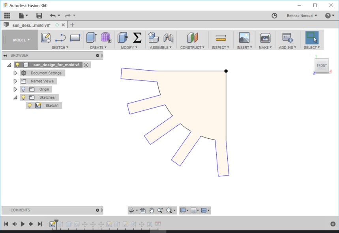
Task: Collapse the BROWSER panel with arrows
Action: point(5,56)
